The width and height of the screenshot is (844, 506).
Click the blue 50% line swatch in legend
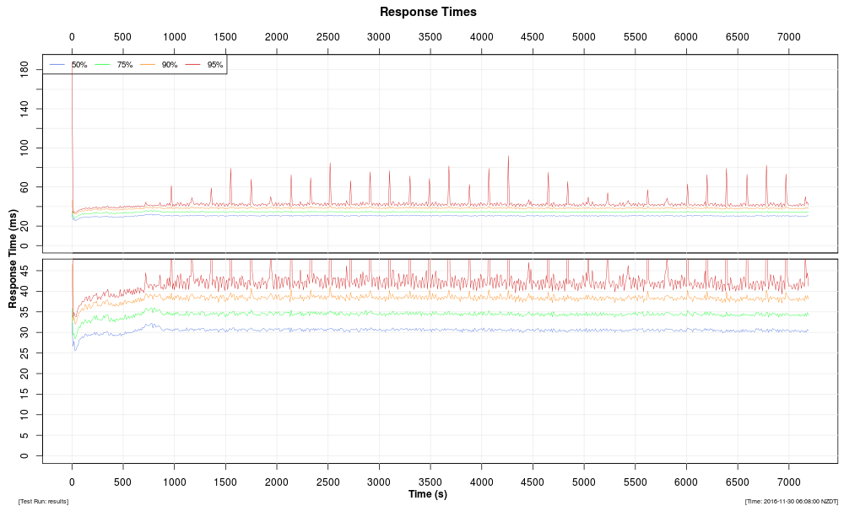(58, 65)
